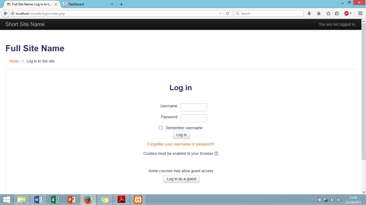Image resolution: width=366 pixels, height=205 pixels.
Task: Open the search engine selector magnifier
Action: point(237,13)
